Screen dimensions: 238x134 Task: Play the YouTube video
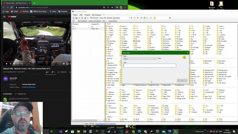[x=7, y=64]
